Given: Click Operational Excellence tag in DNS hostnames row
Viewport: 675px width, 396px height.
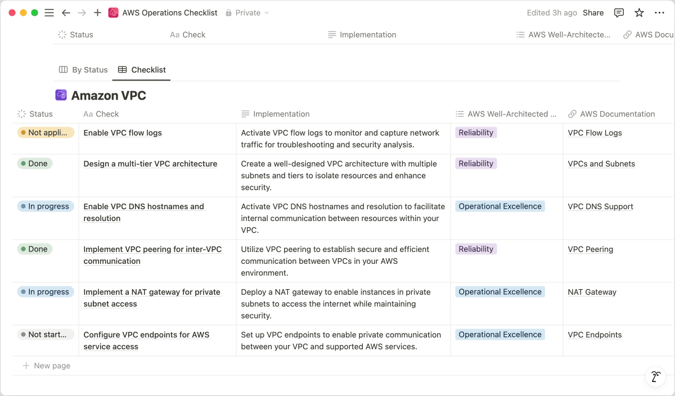Looking at the screenshot, I should [x=500, y=206].
